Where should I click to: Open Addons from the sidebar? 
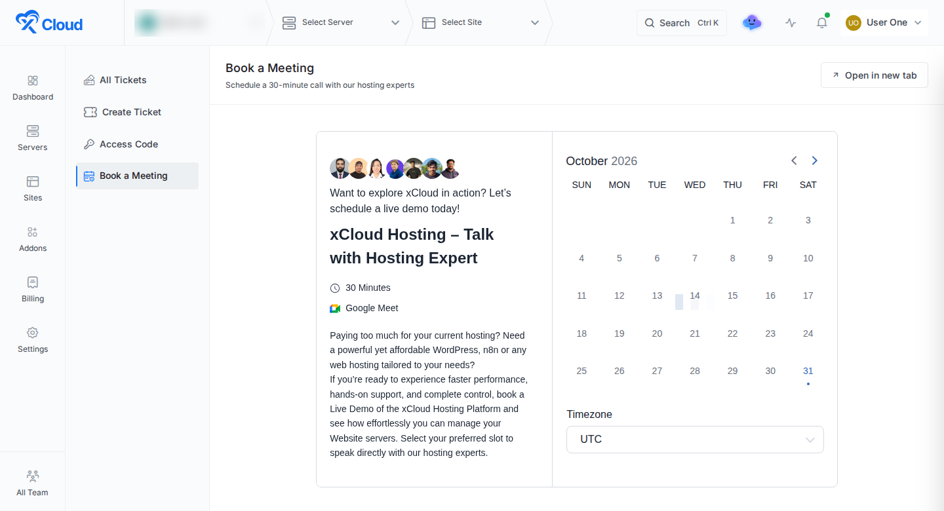click(x=33, y=238)
